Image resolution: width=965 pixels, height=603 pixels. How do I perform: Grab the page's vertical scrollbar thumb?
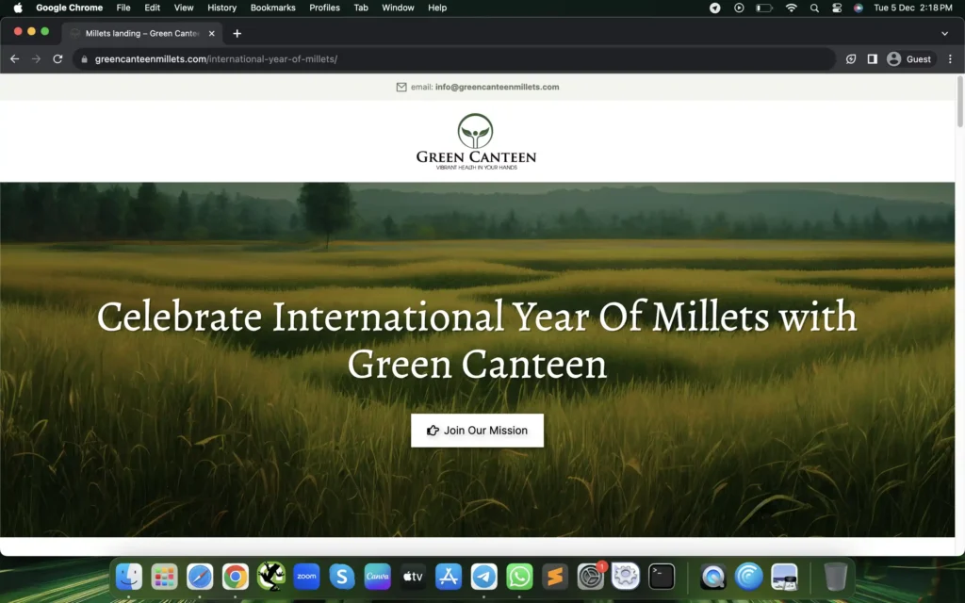[959, 102]
